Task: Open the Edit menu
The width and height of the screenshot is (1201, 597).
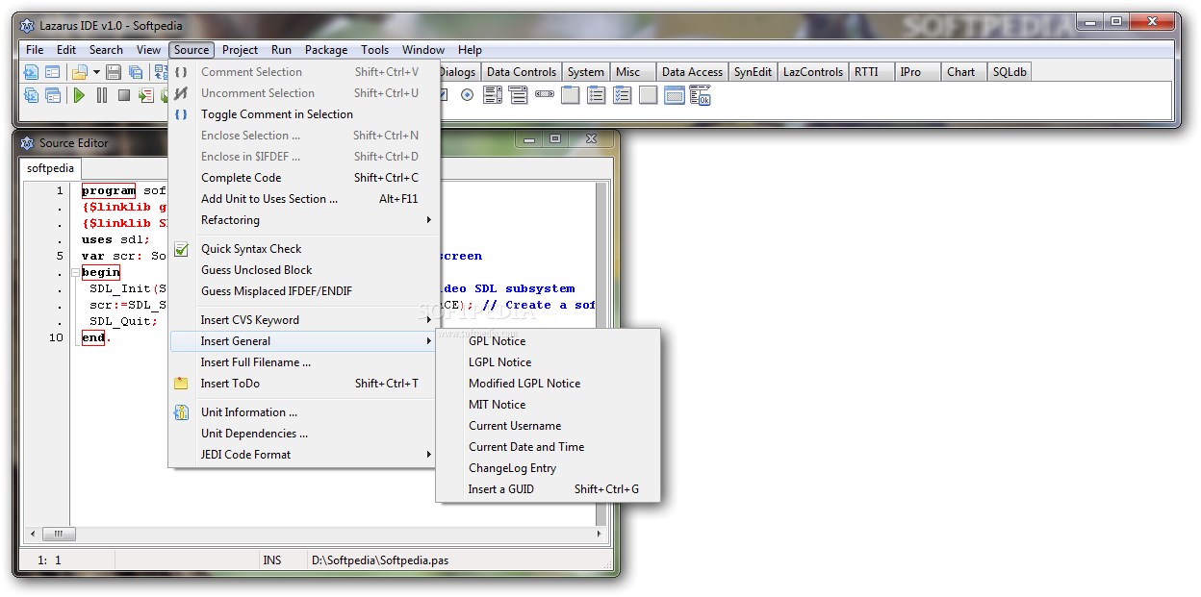Action: [66, 50]
